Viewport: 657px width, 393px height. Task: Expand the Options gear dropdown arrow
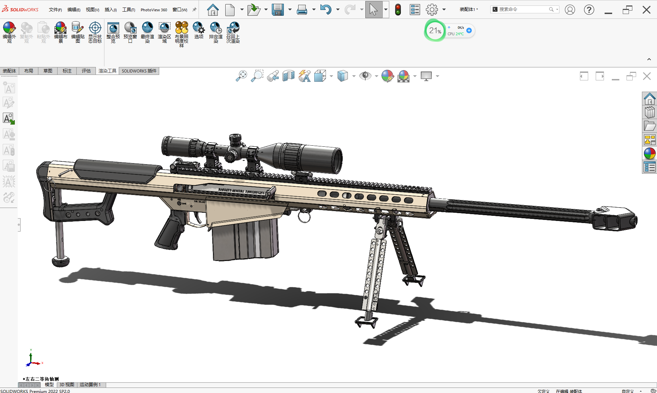pos(444,10)
